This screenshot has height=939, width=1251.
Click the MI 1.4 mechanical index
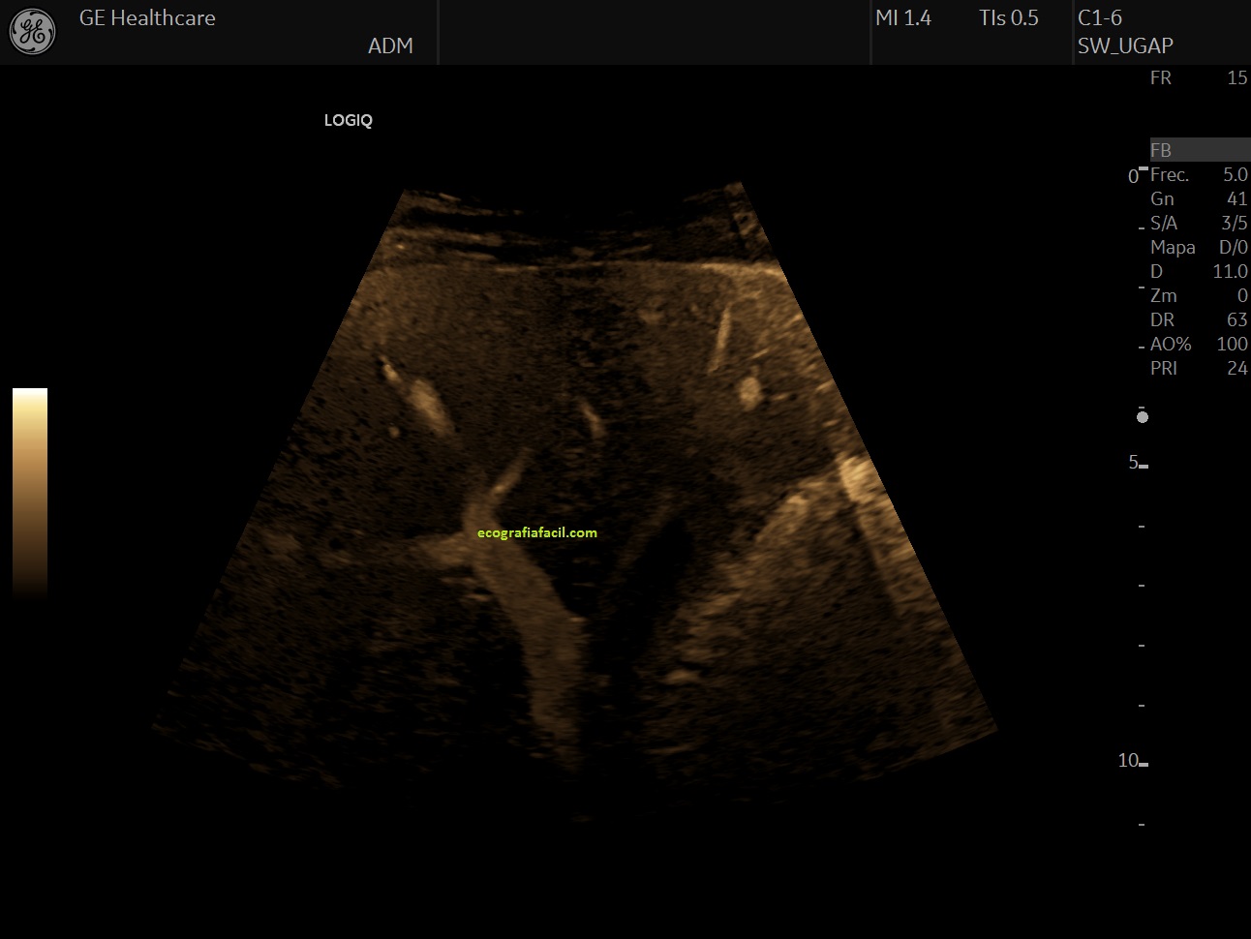902,18
